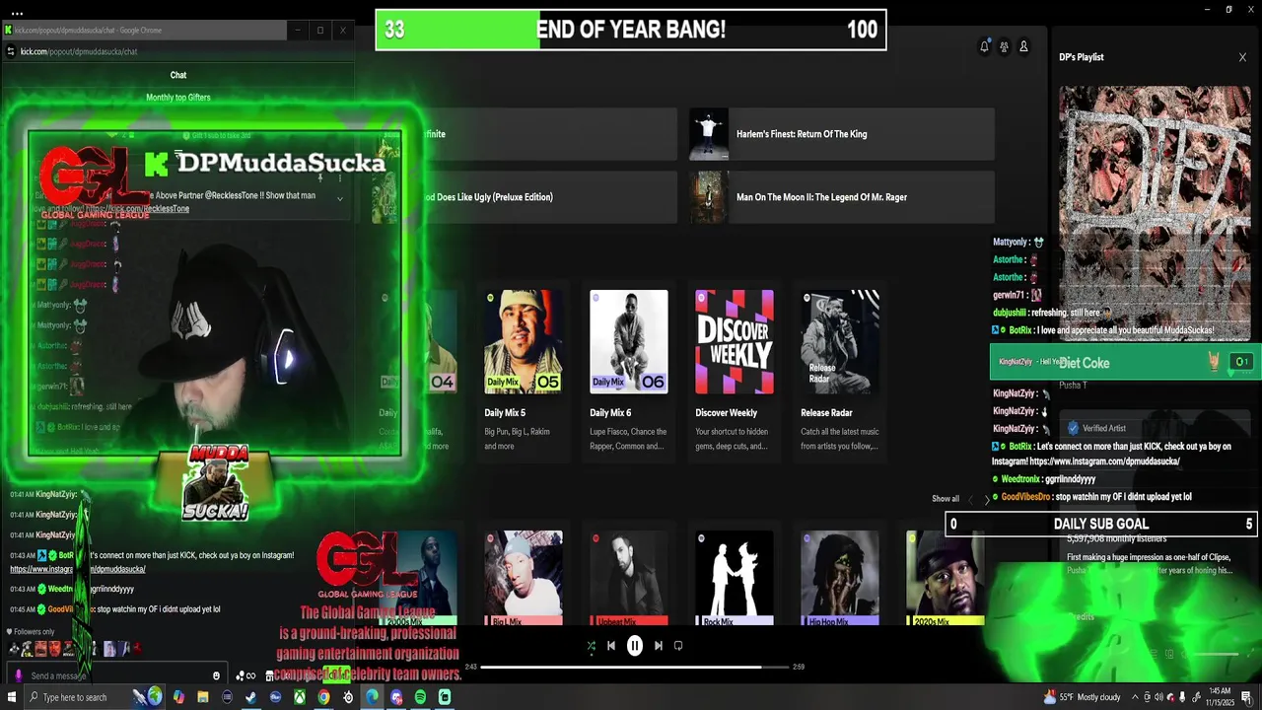1262x710 pixels.
Task: Open Microsoft Edge from the taskbar
Action: pyautogui.click(x=372, y=697)
